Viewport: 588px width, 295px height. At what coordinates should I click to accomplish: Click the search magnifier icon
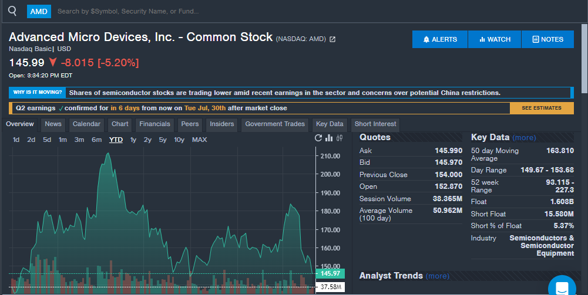tap(12, 11)
